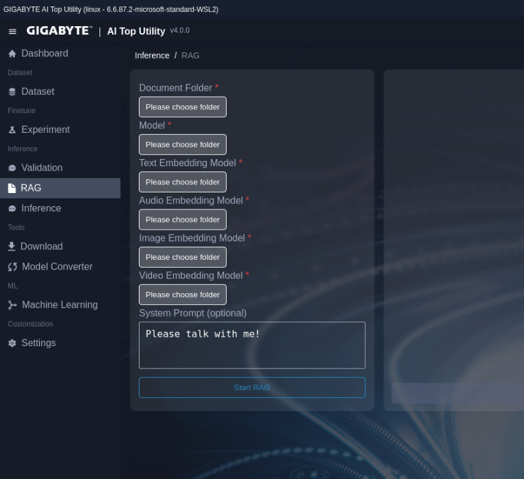524x479 pixels.
Task: Click the GIGABYTE logo
Action: [x=59, y=31]
